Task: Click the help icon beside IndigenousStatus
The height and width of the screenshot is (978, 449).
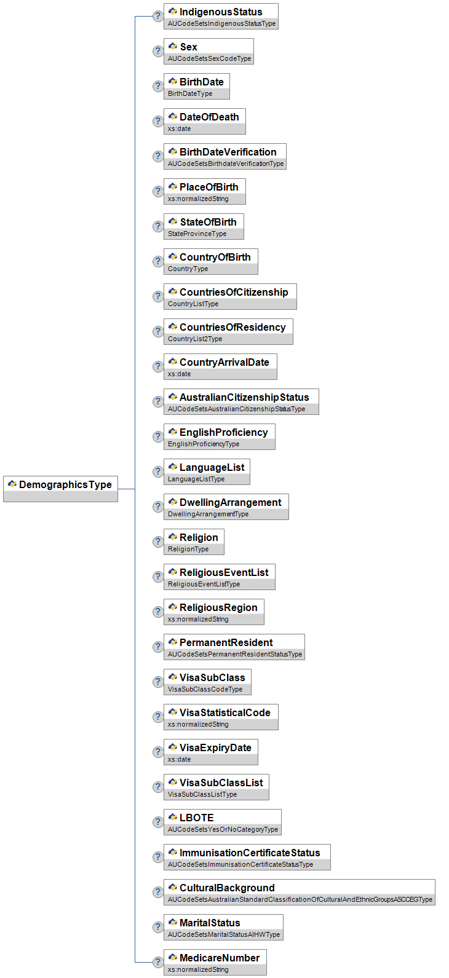Action: tap(158, 16)
